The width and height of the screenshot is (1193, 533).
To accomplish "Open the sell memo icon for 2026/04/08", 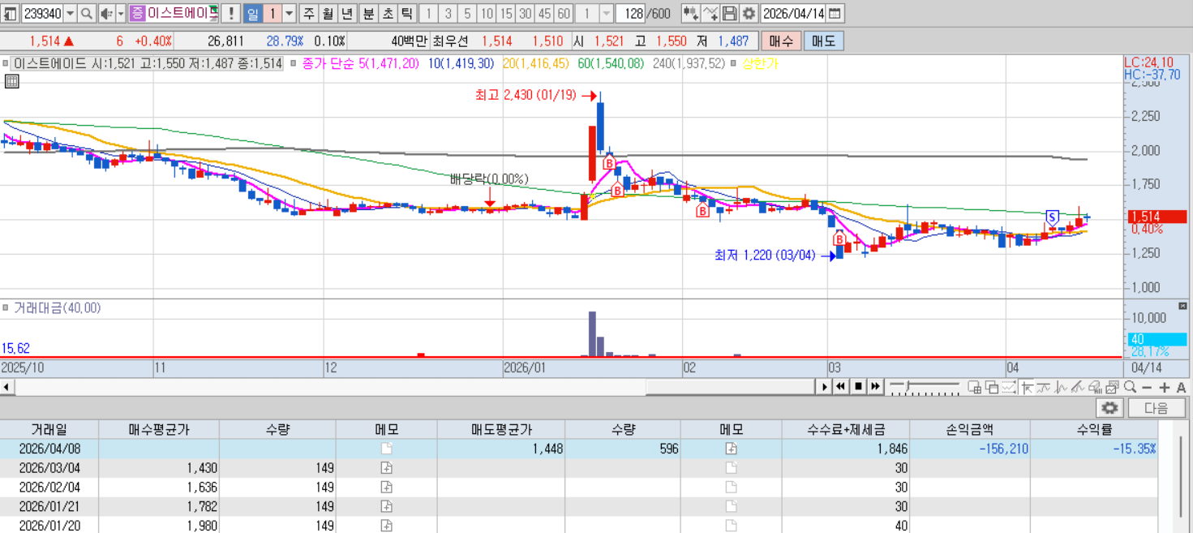I will point(731,449).
